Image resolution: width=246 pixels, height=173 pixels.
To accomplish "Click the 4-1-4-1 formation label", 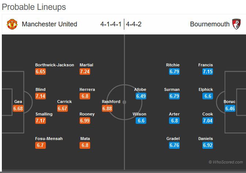I will point(111,24).
